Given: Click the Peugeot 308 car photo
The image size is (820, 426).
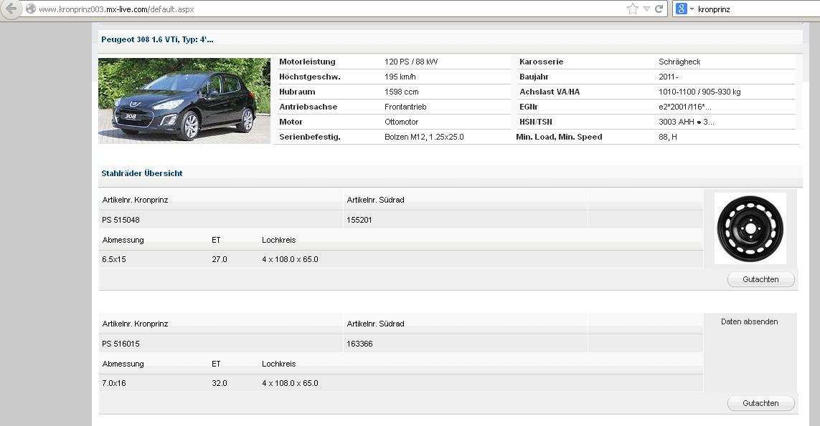Looking at the screenshot, I should coord(184,100).
